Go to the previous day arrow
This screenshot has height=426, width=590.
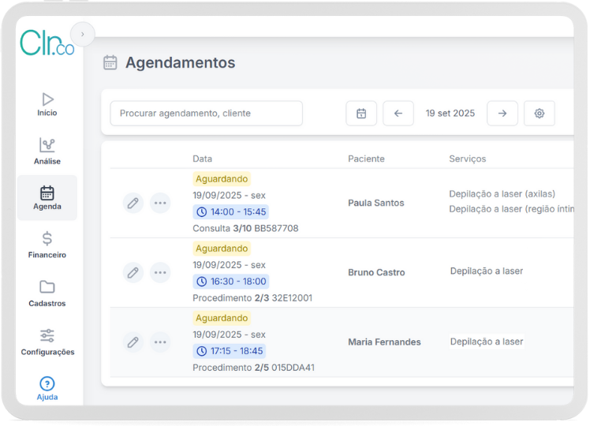398,114
